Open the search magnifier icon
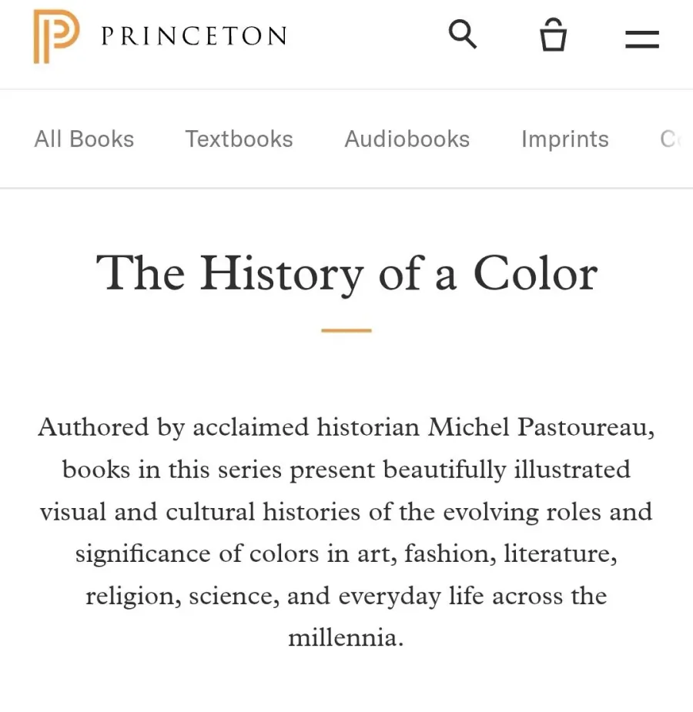The height and width of the screenshot is (712, 693). (x=462, y=34)
